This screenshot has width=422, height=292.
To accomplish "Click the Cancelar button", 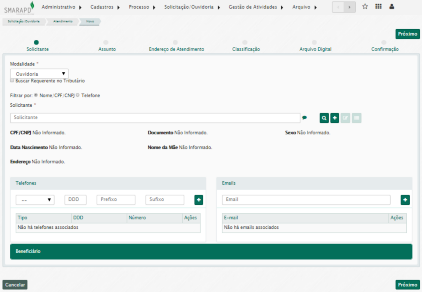I will [15, 285].
